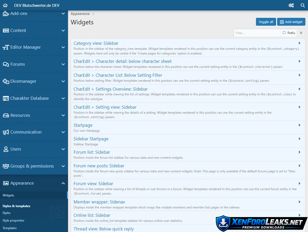Select Templates in the sidebar

10,228
